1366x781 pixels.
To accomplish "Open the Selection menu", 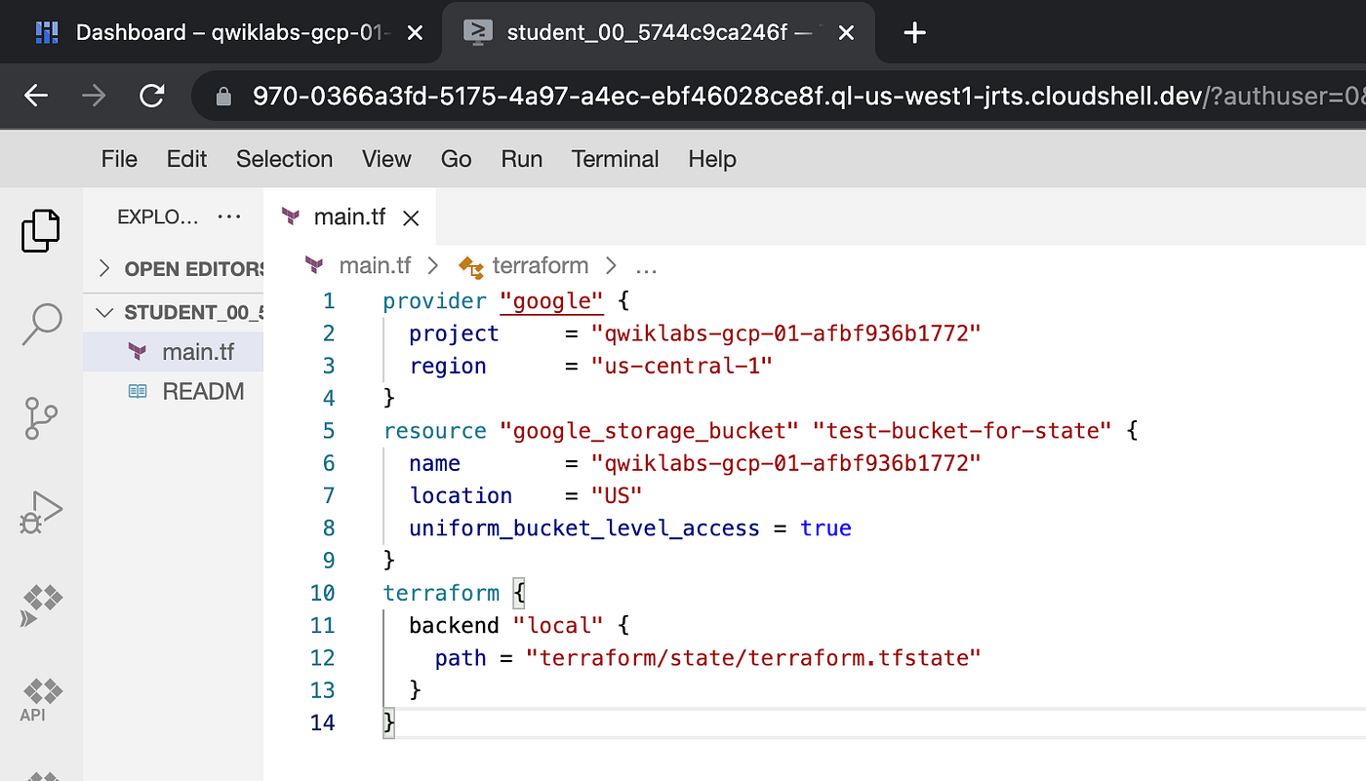I will [x=284, y=159].
